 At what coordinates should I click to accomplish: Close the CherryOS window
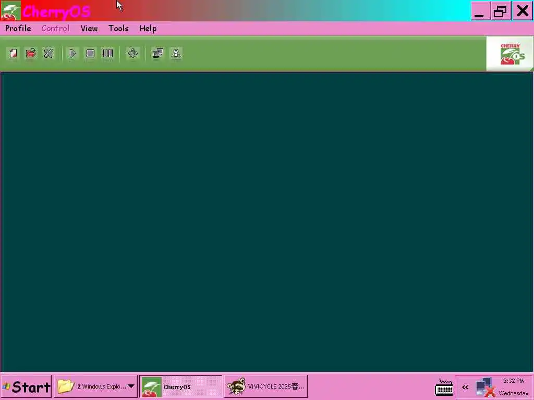tap(523, 11)
